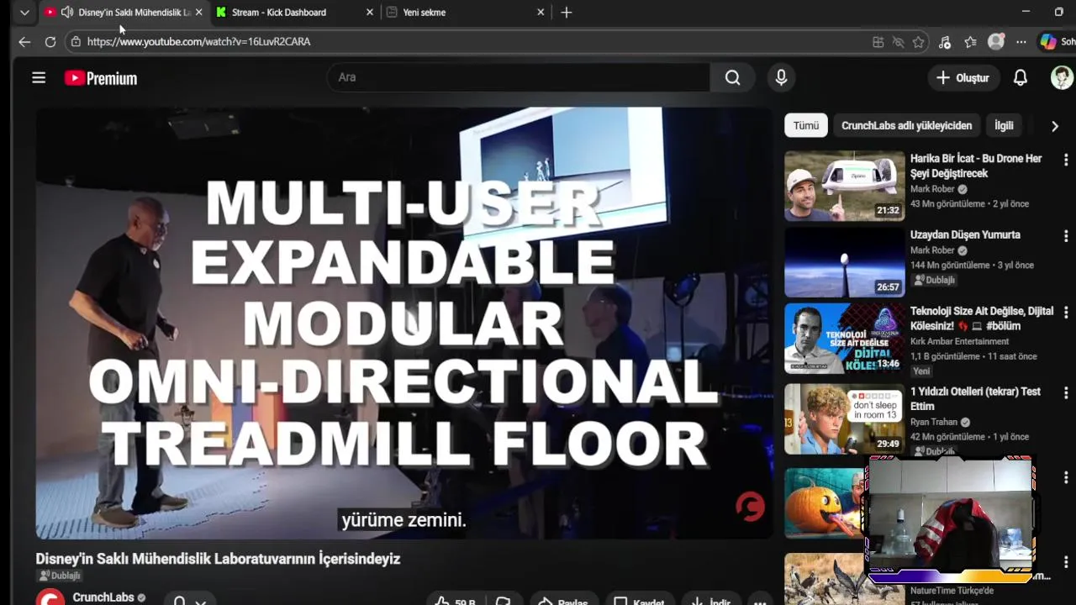Open Kırk Ambar Entertainment channel link
Viewport: 1076px width, 605px height.
(x=959, y=341)
